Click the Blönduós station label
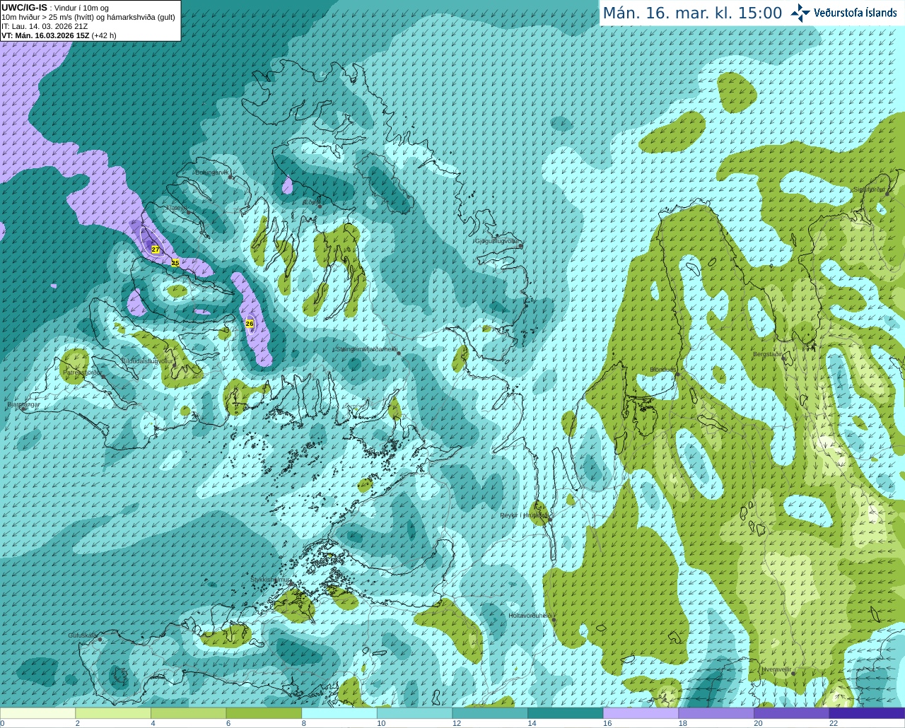This screenshot has width=905, height=728. [x=663, y=370]
